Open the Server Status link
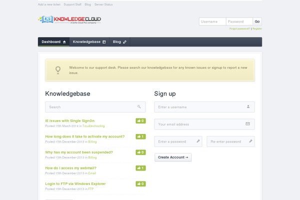Screen dimensions: 300x200 103,4
